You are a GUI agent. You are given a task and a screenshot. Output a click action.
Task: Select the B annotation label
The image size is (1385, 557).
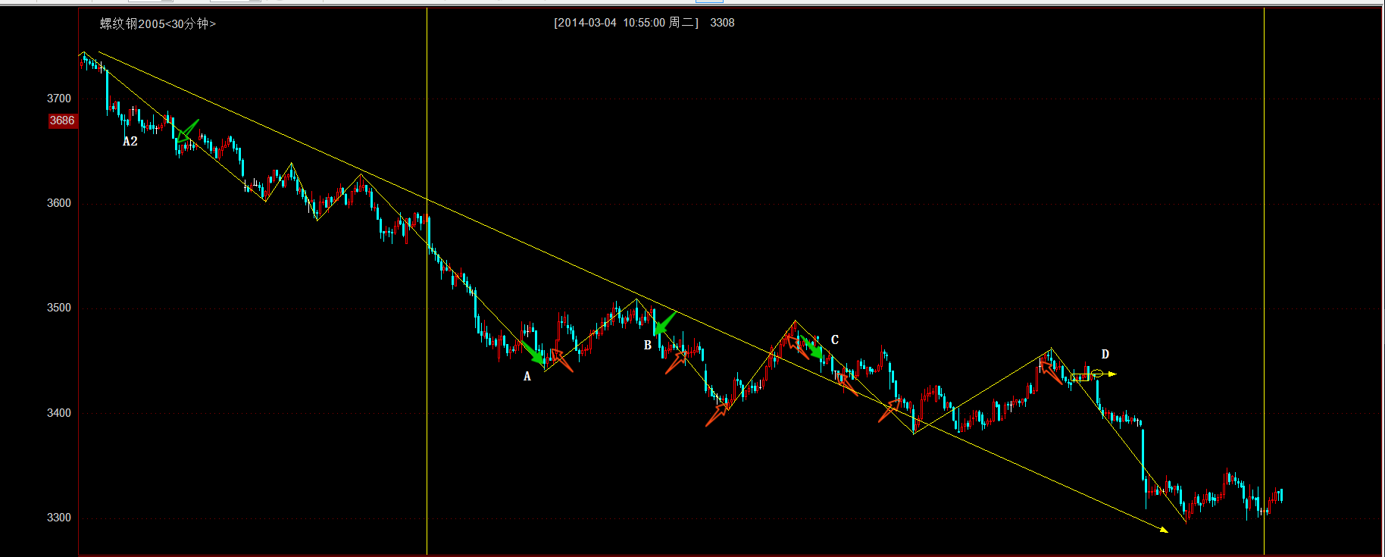tap(648, 345)
